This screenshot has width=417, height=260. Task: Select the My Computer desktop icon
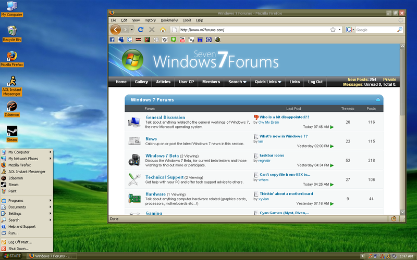(11, 9)
